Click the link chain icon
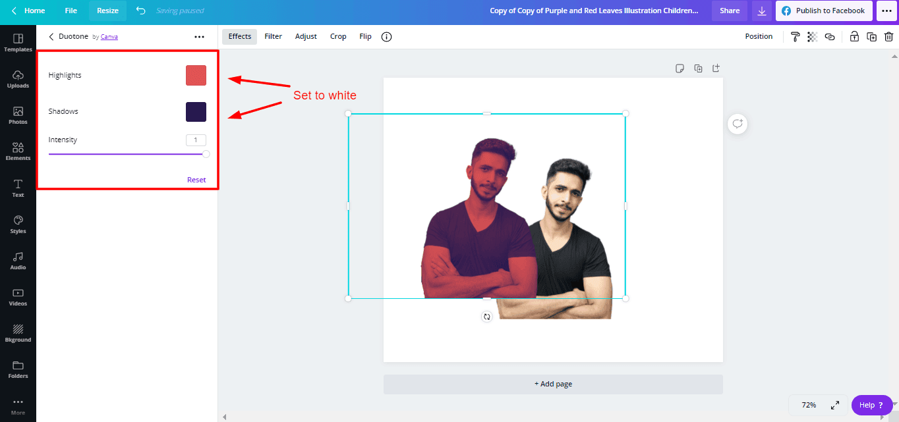Image resolution: width=899 pixels, height=422 pixels. click(830, 37)
